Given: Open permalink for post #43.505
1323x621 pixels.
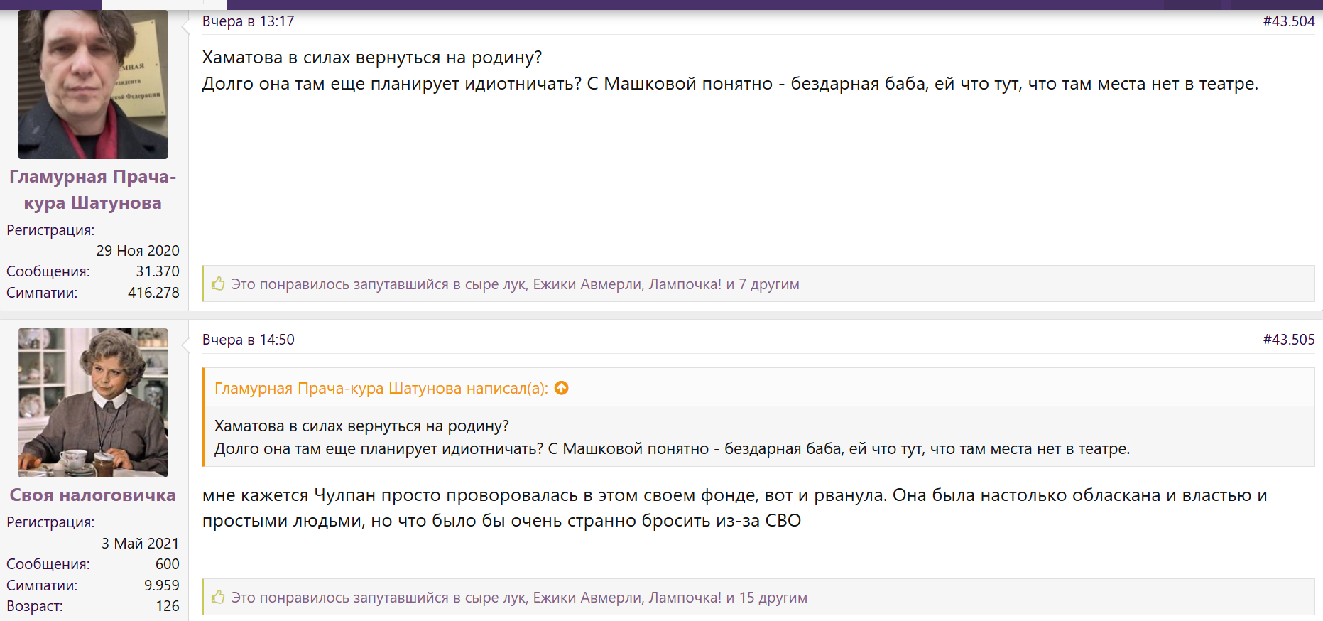Looking at the screenshot, I should pos(1288,340).
